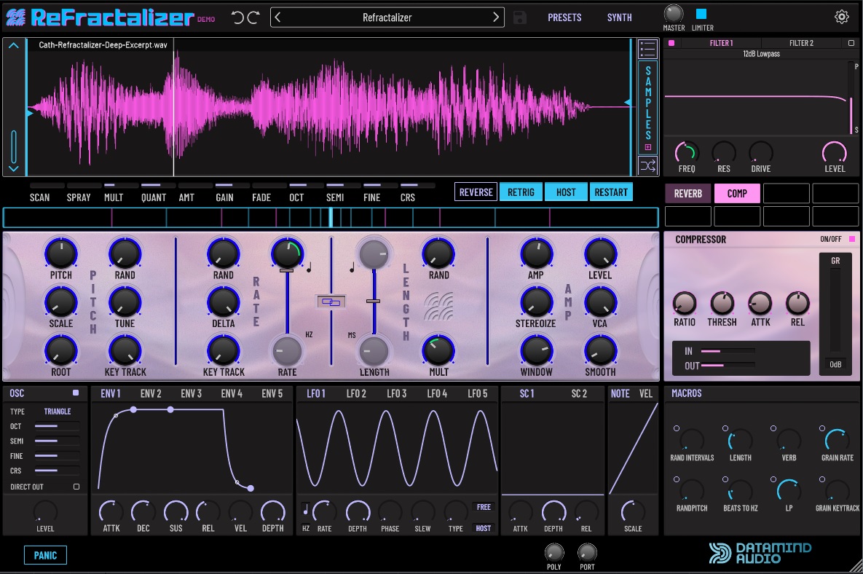The image size is (863, 574).
Task: Click the WINDOW knob
Action: pyautogui.click(x=536, y=350)
